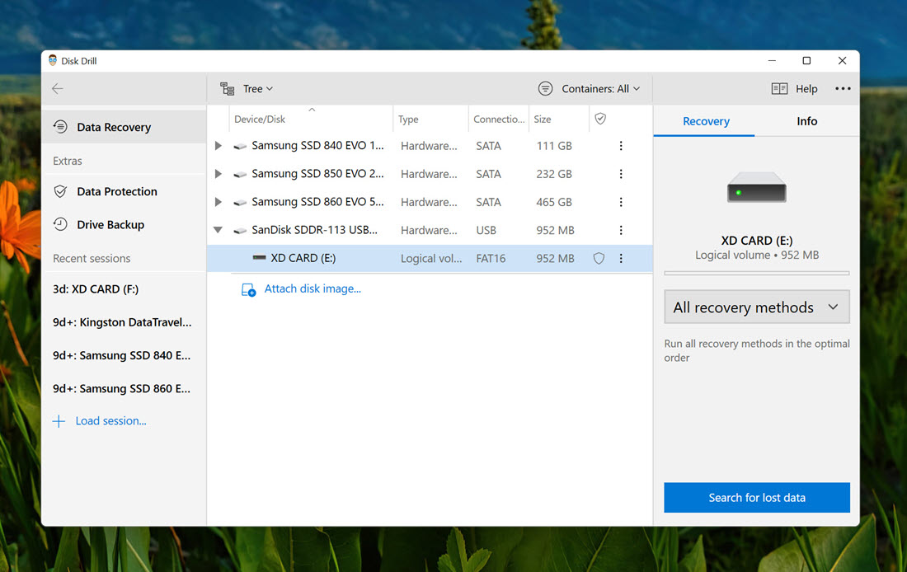This screenshot has height=572, width=907.
Task: Select the XD CARD (E:) volume row
Action: pos(430,258)
